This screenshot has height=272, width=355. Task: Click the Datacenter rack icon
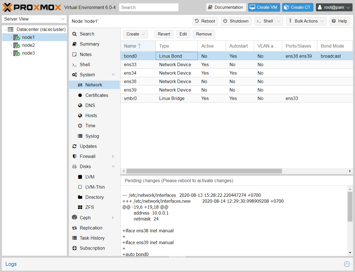pos(11,29)
